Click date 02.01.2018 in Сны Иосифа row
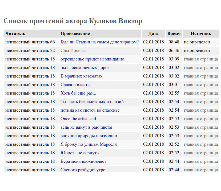This screenshot has width=221, height=191. click(154, 51)
